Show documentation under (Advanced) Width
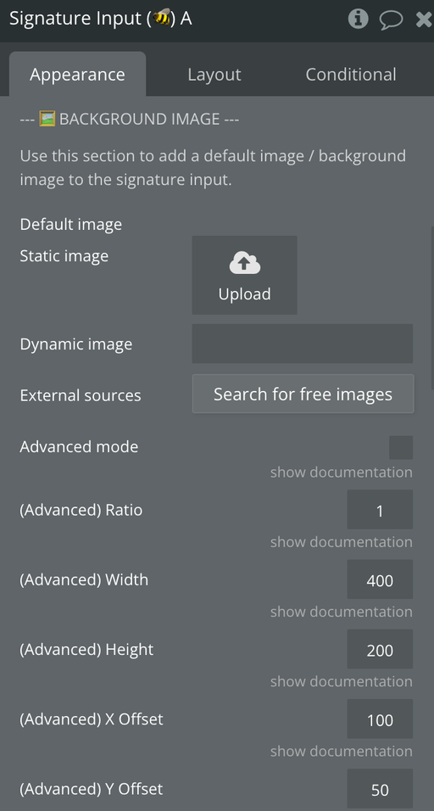434x811 pixels. point(341,612)
